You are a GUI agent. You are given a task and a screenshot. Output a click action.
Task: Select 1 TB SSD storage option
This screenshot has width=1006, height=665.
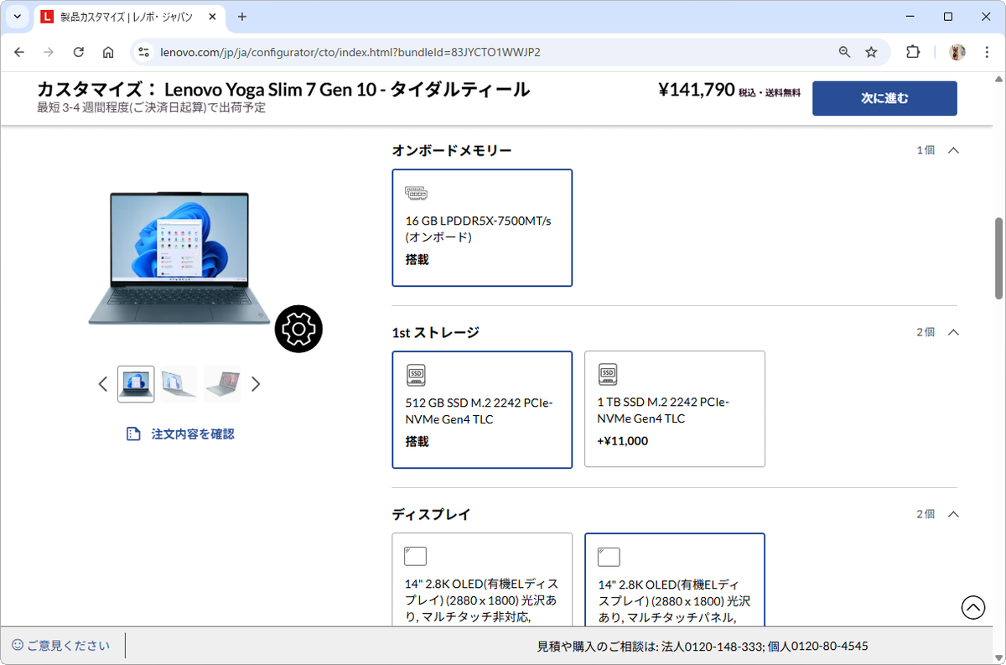point(674,408)
